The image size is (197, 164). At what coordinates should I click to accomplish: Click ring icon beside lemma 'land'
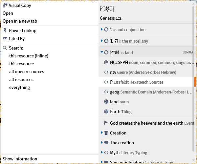[x=106, y=52]
